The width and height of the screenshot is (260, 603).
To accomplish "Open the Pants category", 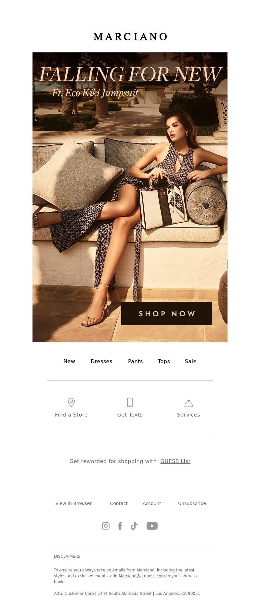I will 135,361.
